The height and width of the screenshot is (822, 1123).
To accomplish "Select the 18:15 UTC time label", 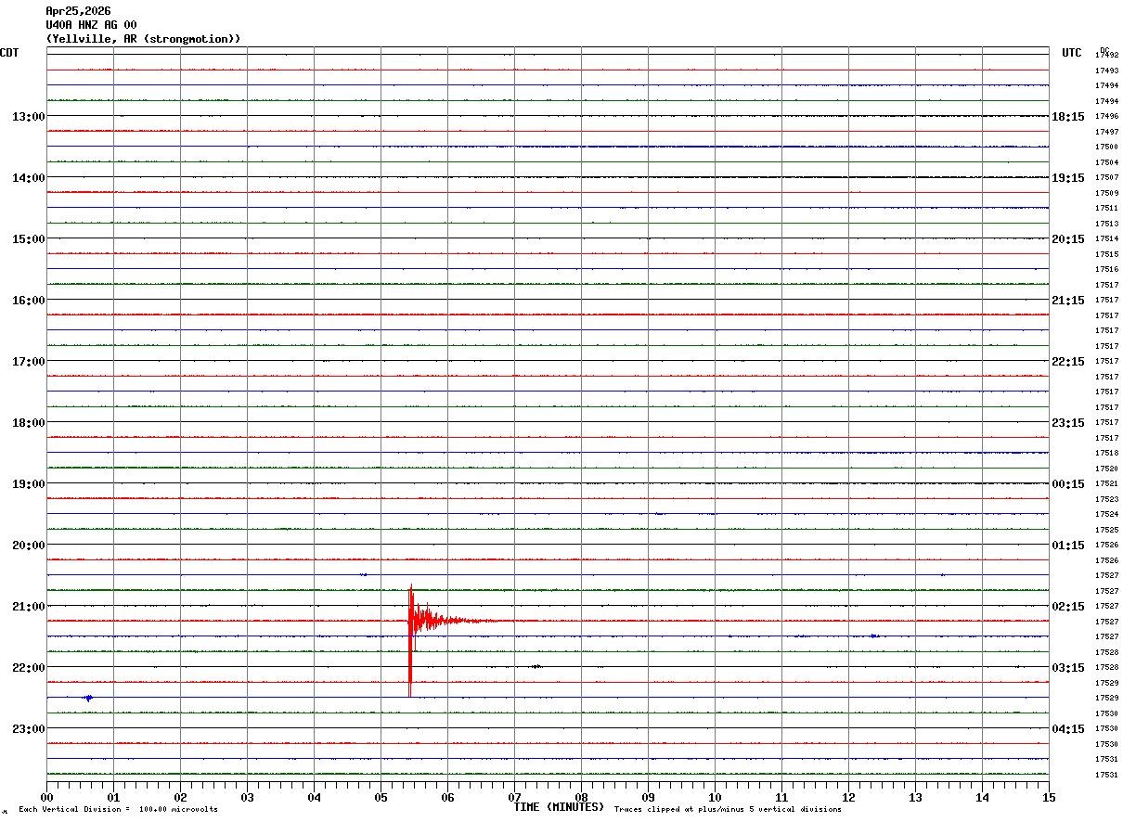I will click(x=1068, y=117).
